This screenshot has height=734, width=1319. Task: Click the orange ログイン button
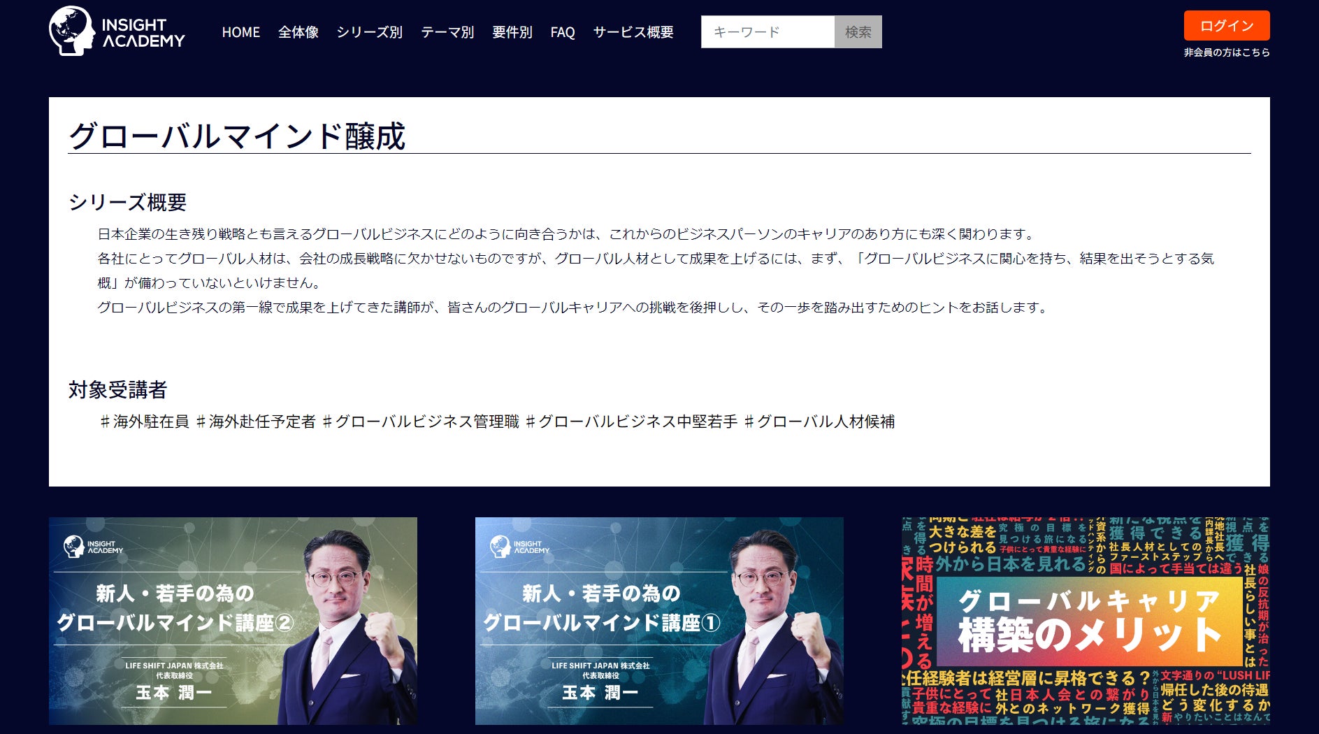[x=1227, y=26]
